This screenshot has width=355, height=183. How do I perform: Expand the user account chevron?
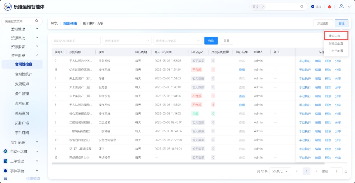[x=349, y=7]
